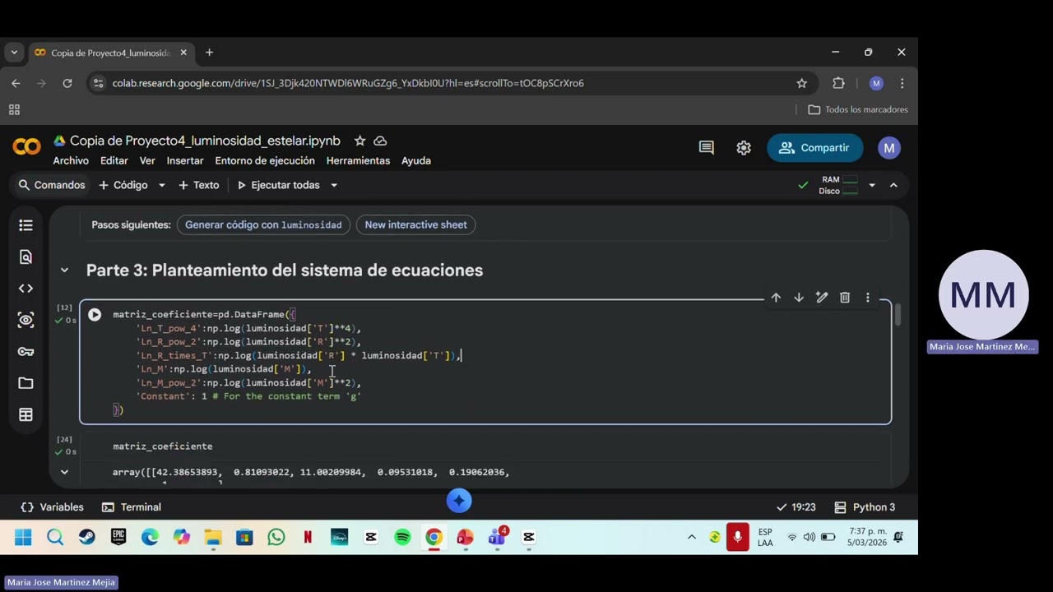Click the Python 3 runtime indicator
The width and height of the screenshot is (1053, 592).
point(865,507)
